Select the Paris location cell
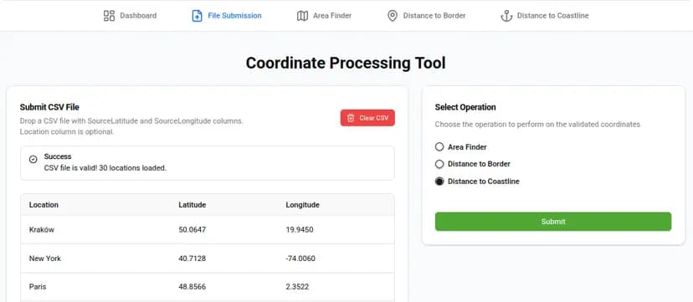The width and height of the screenshot is (693, 302). click(x=38, y=287)
